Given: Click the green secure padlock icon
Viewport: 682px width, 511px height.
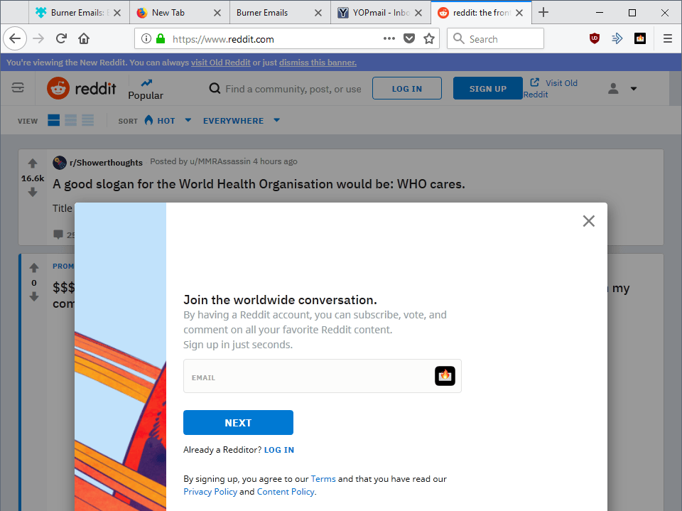Looking at the screenshot, I should (161, 39).
